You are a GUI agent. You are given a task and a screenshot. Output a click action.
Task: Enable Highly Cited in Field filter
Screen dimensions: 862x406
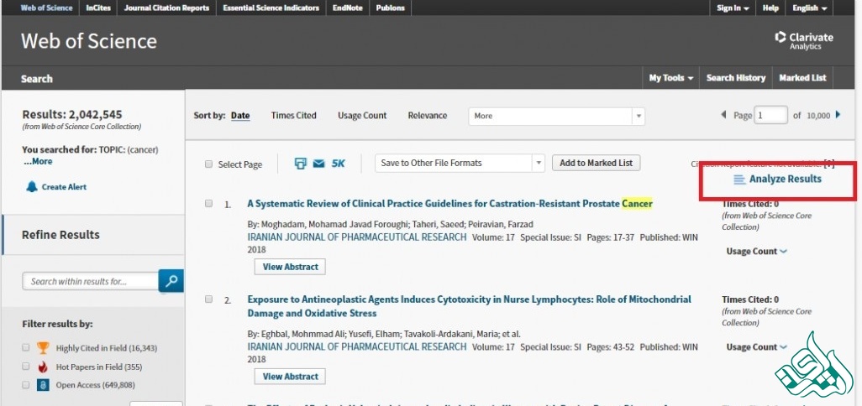coord(26,347)
